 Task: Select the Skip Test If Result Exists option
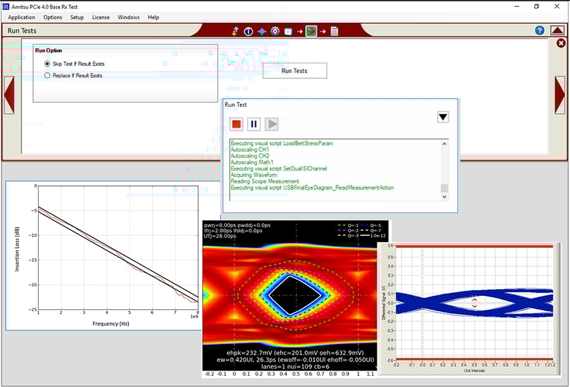click(75, 64)
